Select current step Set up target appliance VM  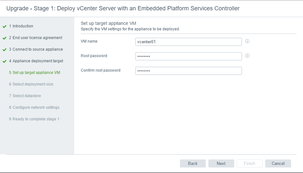(x=35, y=72)
